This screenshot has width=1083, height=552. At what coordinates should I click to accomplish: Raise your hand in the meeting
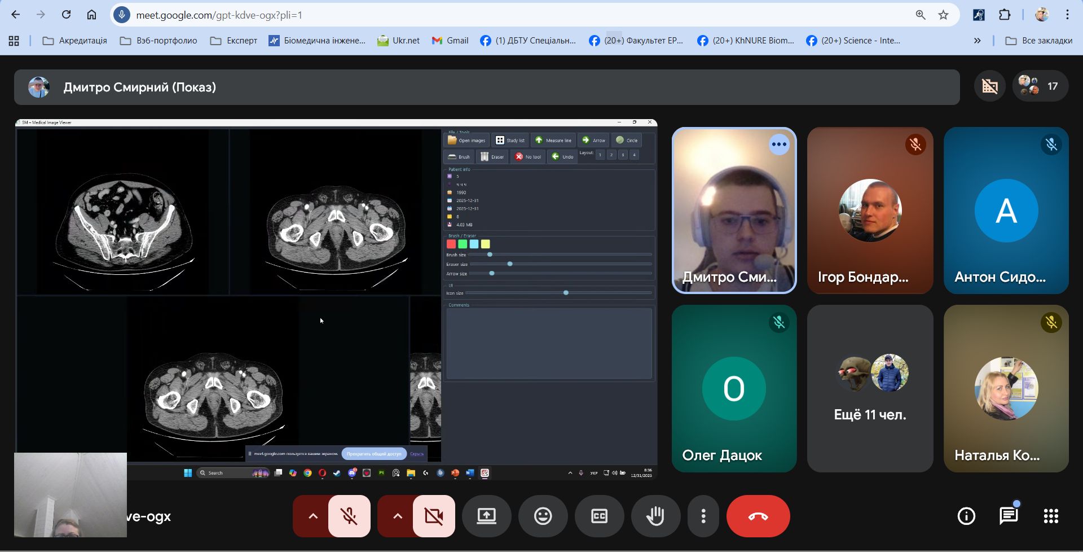coord(655,516)
